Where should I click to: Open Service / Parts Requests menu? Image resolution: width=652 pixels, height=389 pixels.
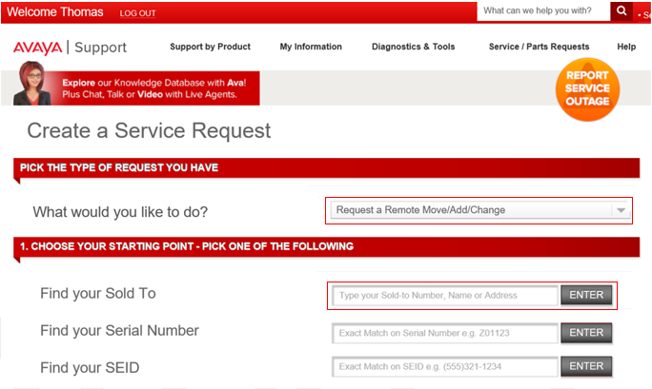pyautogui.click(x=539, y=47)
